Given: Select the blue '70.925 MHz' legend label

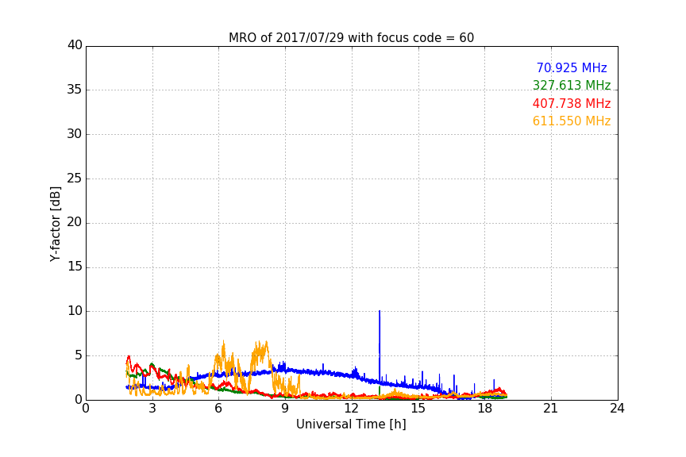Looking at the screenshot, I should tap(572, 67).
